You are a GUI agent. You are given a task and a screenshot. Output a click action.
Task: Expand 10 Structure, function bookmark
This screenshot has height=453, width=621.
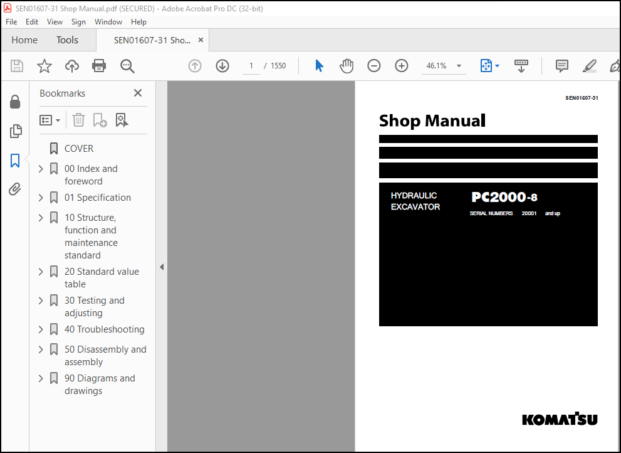[41, 218]
